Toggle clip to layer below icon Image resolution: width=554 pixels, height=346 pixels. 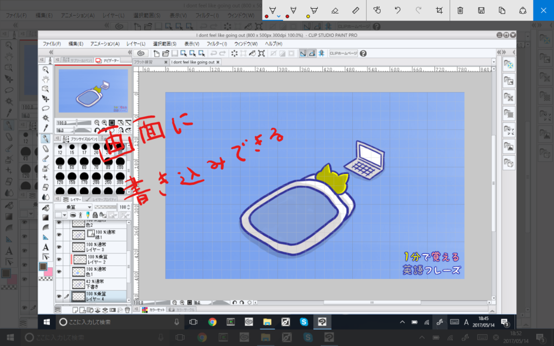[73, 215]
